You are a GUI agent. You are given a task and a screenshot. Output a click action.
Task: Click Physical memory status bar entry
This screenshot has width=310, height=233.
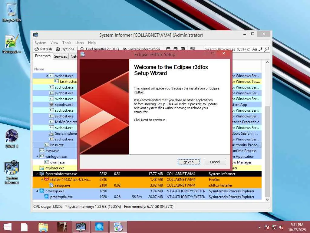point(93,206)
